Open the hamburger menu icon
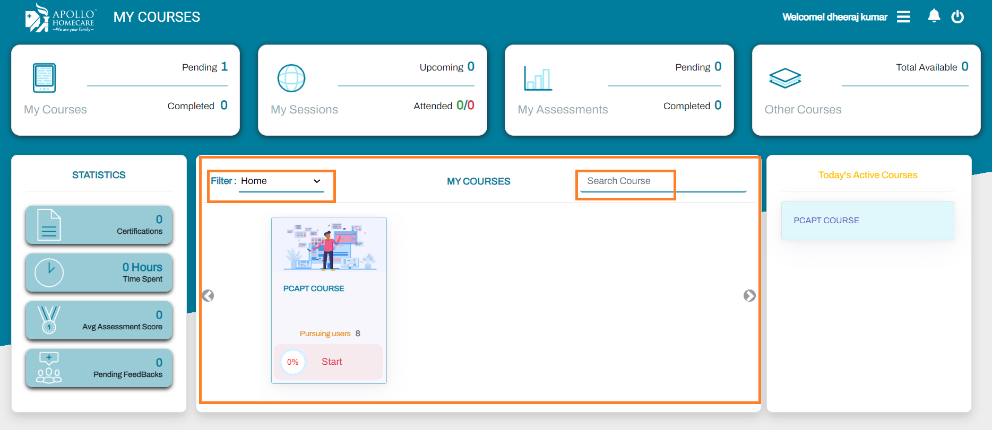992x430 pixels. pos(903,17)
